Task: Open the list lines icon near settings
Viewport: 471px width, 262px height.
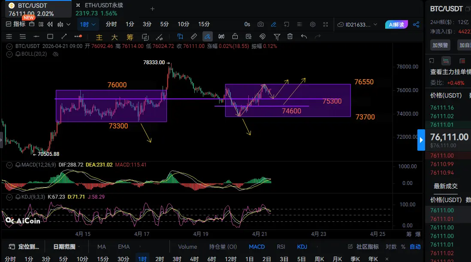Action: click(x=299, y=24)
